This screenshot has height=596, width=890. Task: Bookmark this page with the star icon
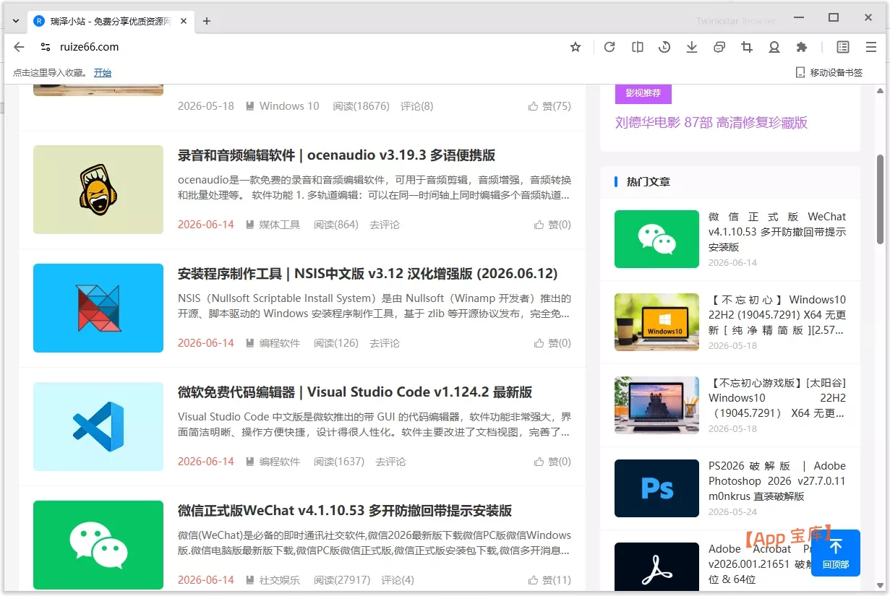tap(575, 47)
